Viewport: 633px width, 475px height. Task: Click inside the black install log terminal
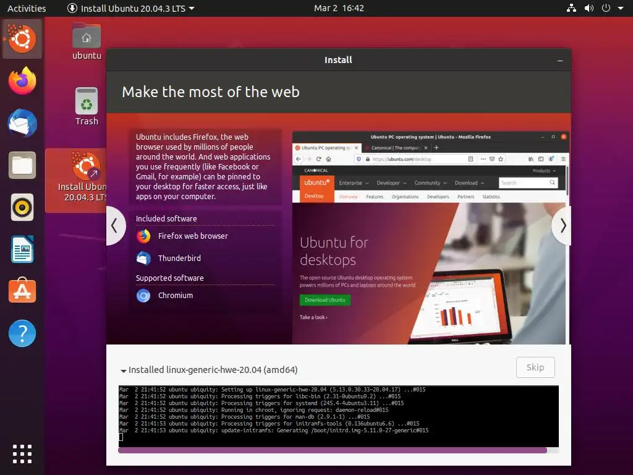coord(339,416)
